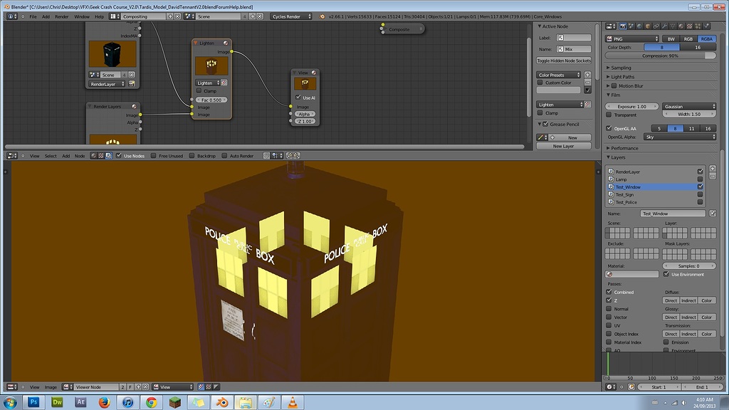Show color and alpha channels in image editor
Viewport: 729px width, 410px height.
click(201, 387)
